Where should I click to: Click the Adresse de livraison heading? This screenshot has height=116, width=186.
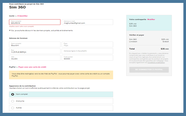pos(18,38)
